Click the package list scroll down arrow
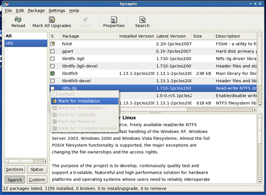 [x=260, y=105]
